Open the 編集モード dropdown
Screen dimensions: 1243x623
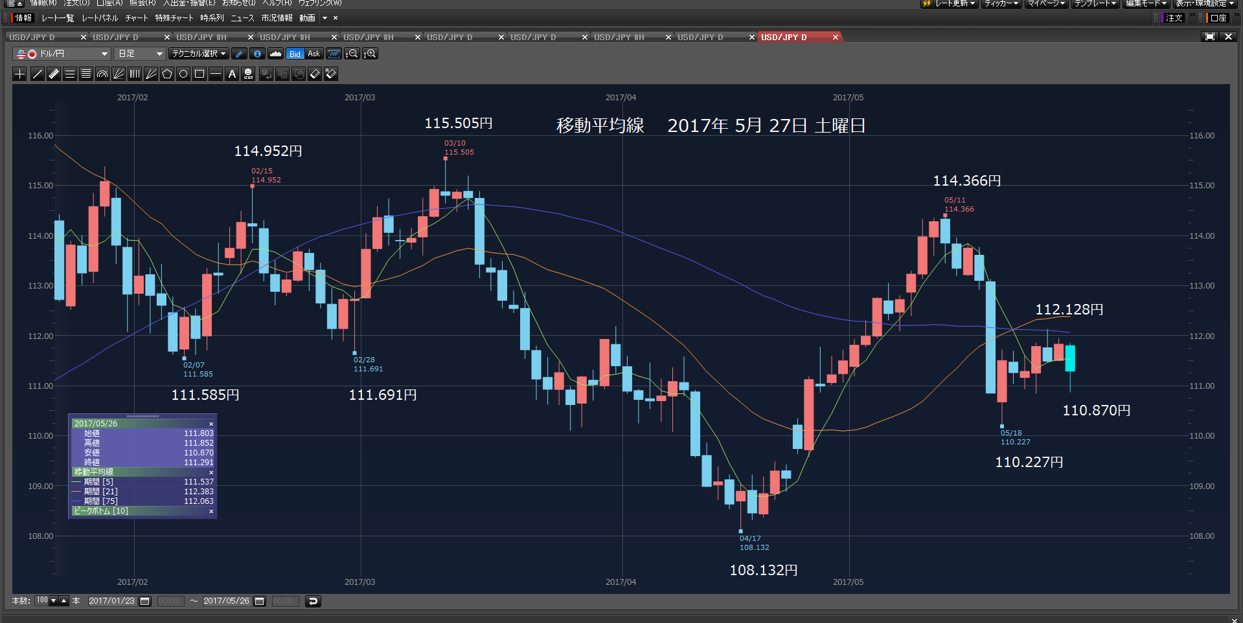pos(1146,3)
